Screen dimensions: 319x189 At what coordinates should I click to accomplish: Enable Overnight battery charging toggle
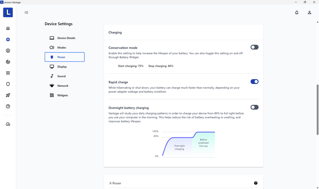coord(254,107)
